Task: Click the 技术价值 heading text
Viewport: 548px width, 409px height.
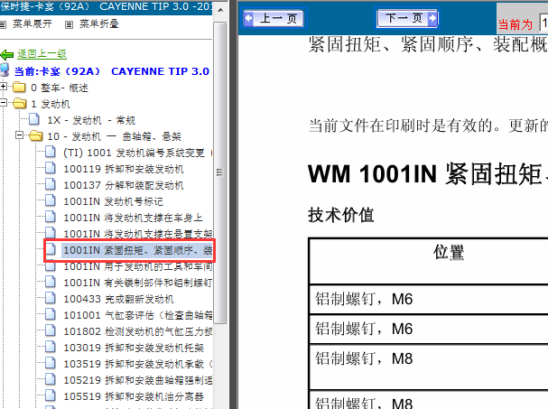Action: [341, 215]
